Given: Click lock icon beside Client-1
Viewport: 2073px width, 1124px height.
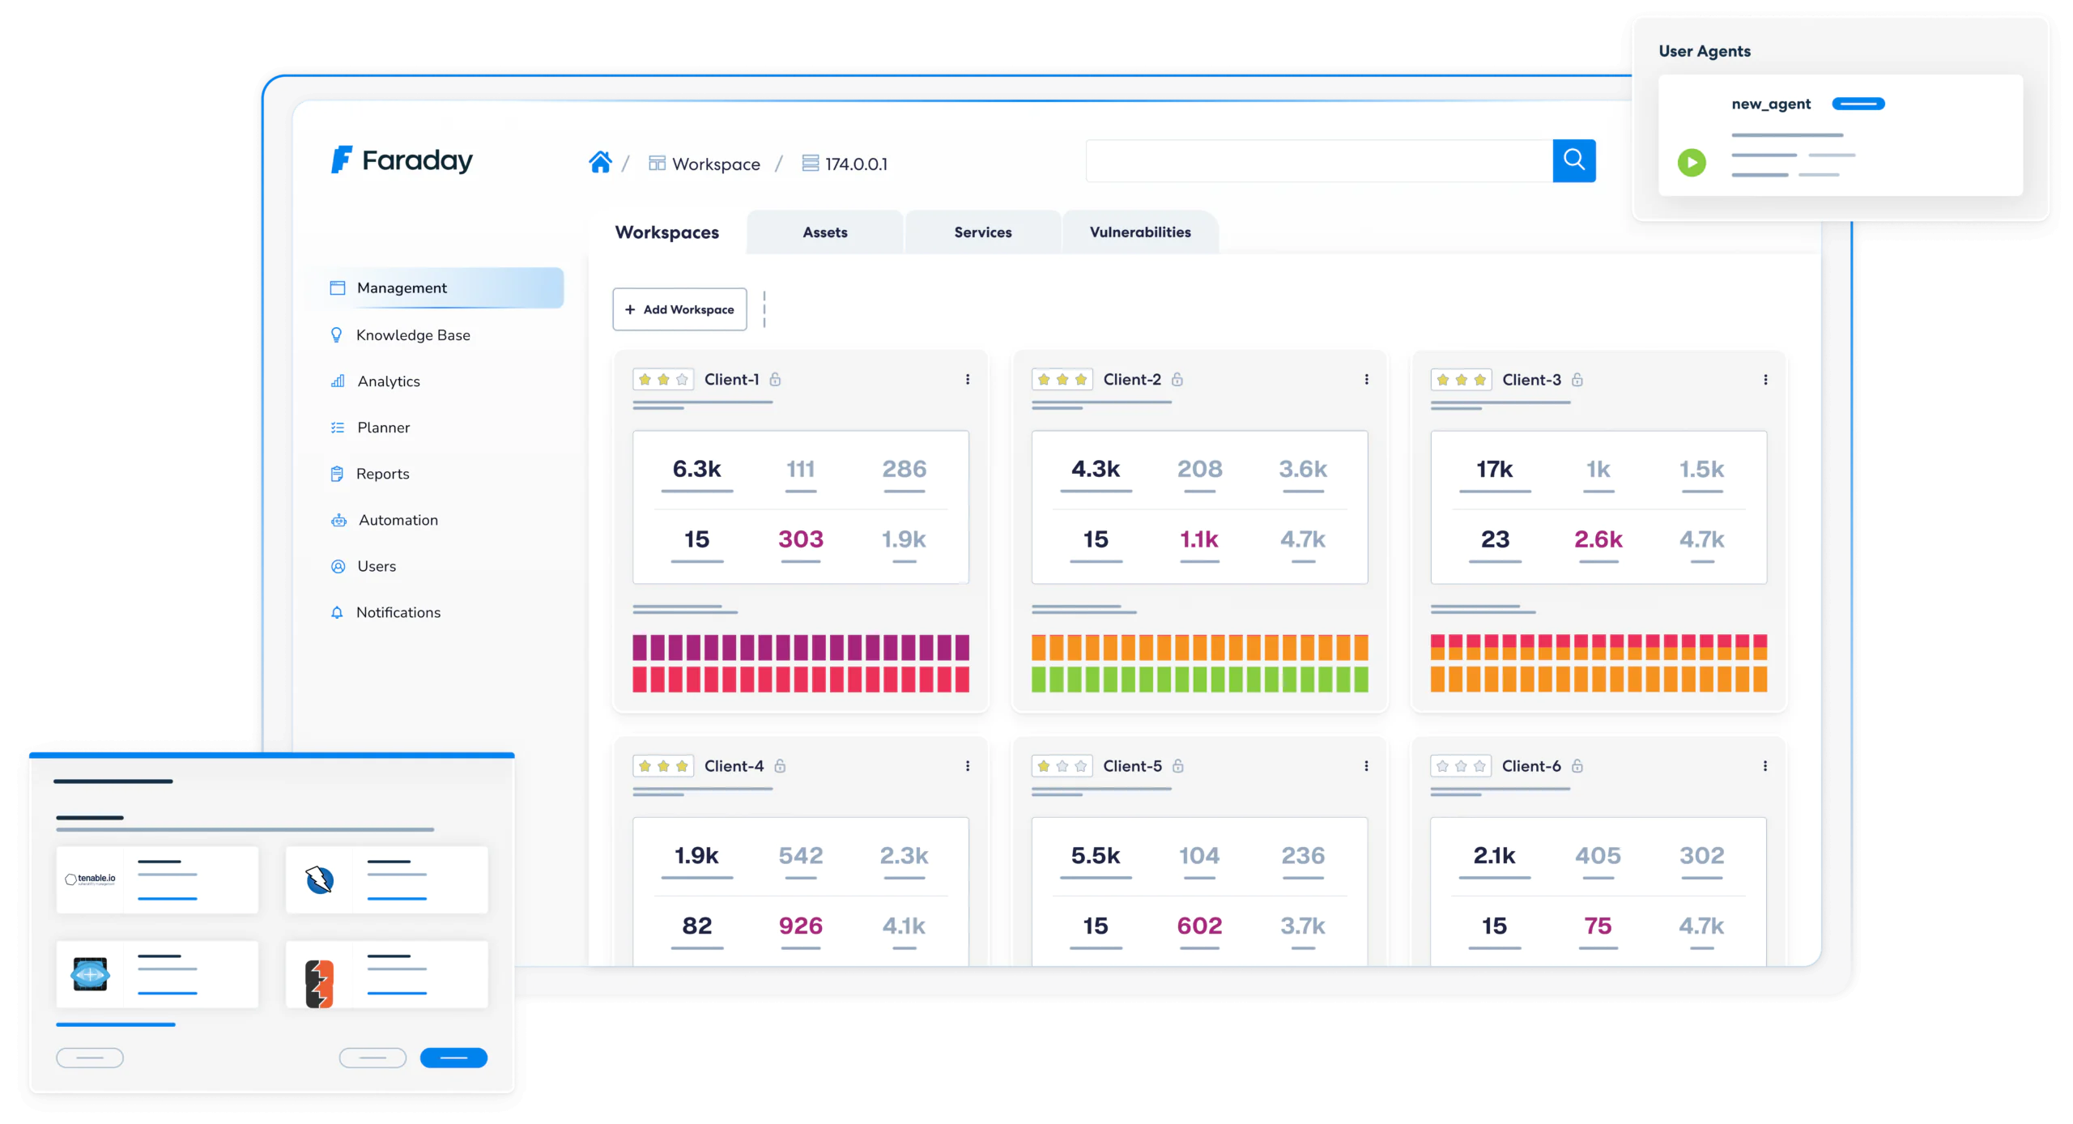Looking at the screenshot, I should pyautogui.click(x=775, y=379).
